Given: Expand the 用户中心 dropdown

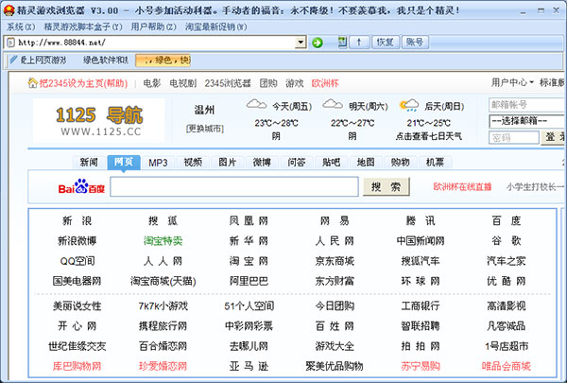Looking at the screenshot, I should click(x=512, y=82).
